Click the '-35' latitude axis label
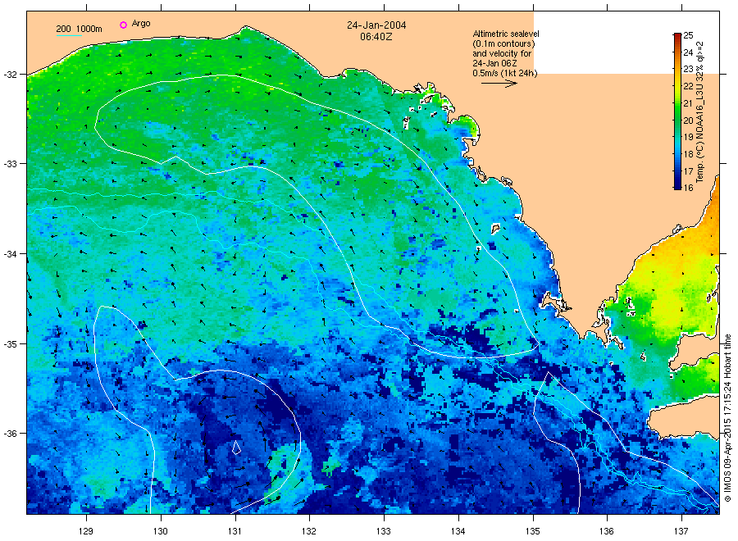Image resolution: width=738 pixels, height=541 pixels. pos(9,344)
